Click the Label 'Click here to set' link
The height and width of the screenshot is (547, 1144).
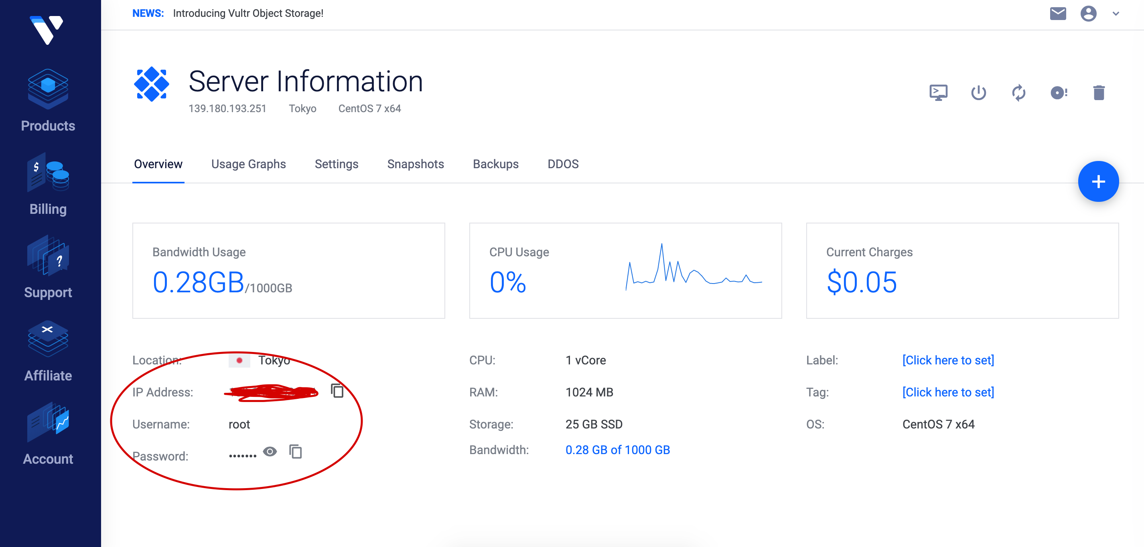(948, 360)
